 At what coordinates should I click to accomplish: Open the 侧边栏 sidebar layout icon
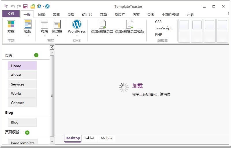(57, 24)
